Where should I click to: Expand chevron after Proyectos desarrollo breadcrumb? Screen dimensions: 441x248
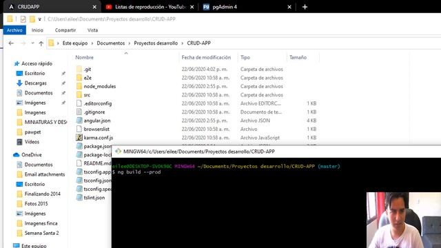pyautogui.click(x=183, y=43)
